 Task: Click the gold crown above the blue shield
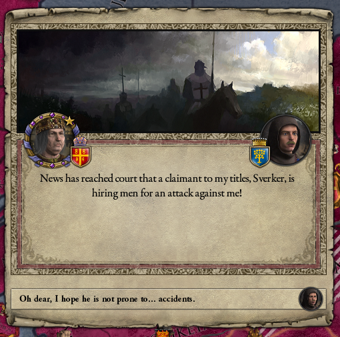tap(259, 142)
